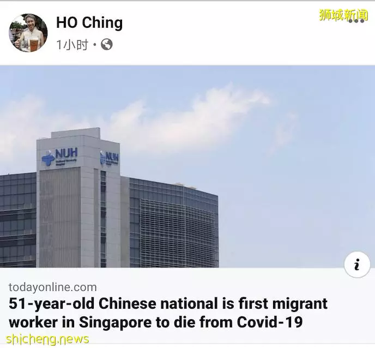The image size is (375, 348).
Task: Click the HO Ching author name
Action: [89, 23]
